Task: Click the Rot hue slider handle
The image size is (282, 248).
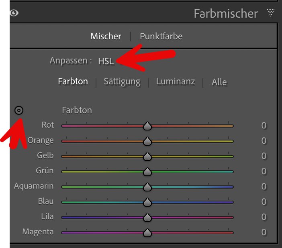Action: coord(147,126)
